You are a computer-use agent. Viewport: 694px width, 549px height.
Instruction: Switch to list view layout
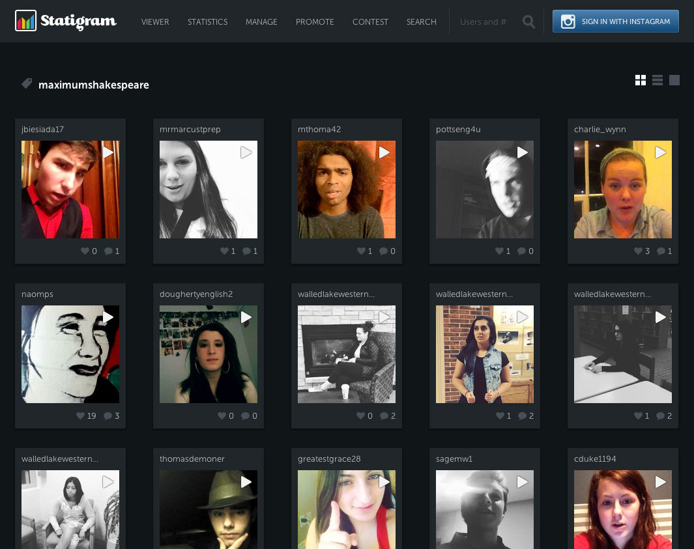658,80
